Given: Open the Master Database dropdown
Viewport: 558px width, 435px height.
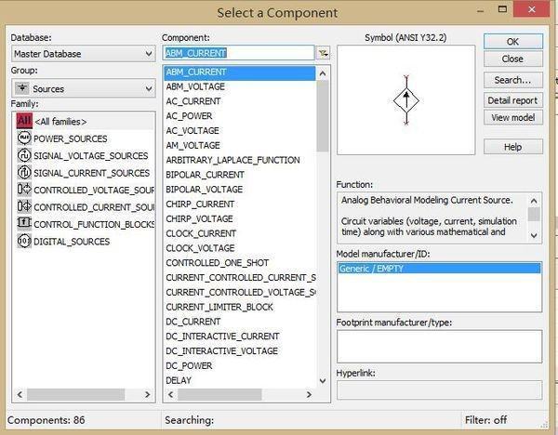Looking at the screenshot, I should click(84, 54).
